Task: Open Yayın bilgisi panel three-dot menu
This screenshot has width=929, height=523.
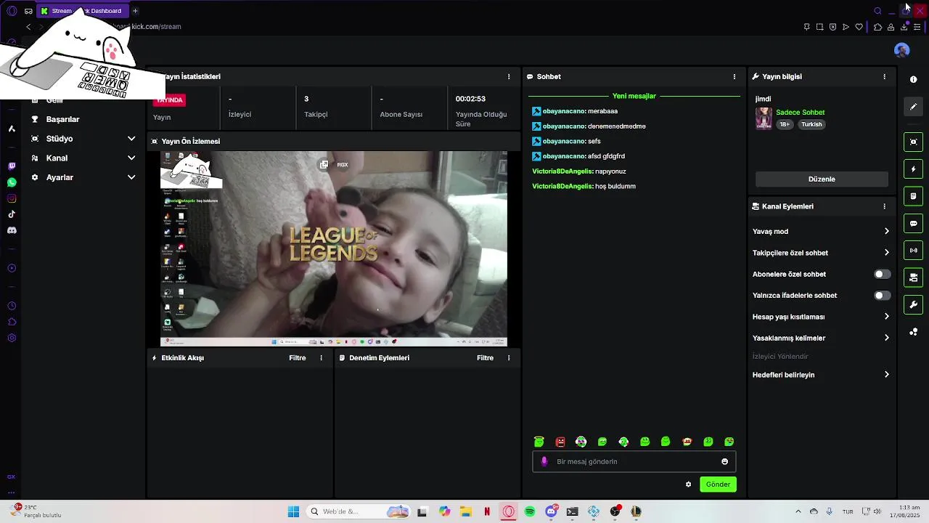Action: pos(884,76)
